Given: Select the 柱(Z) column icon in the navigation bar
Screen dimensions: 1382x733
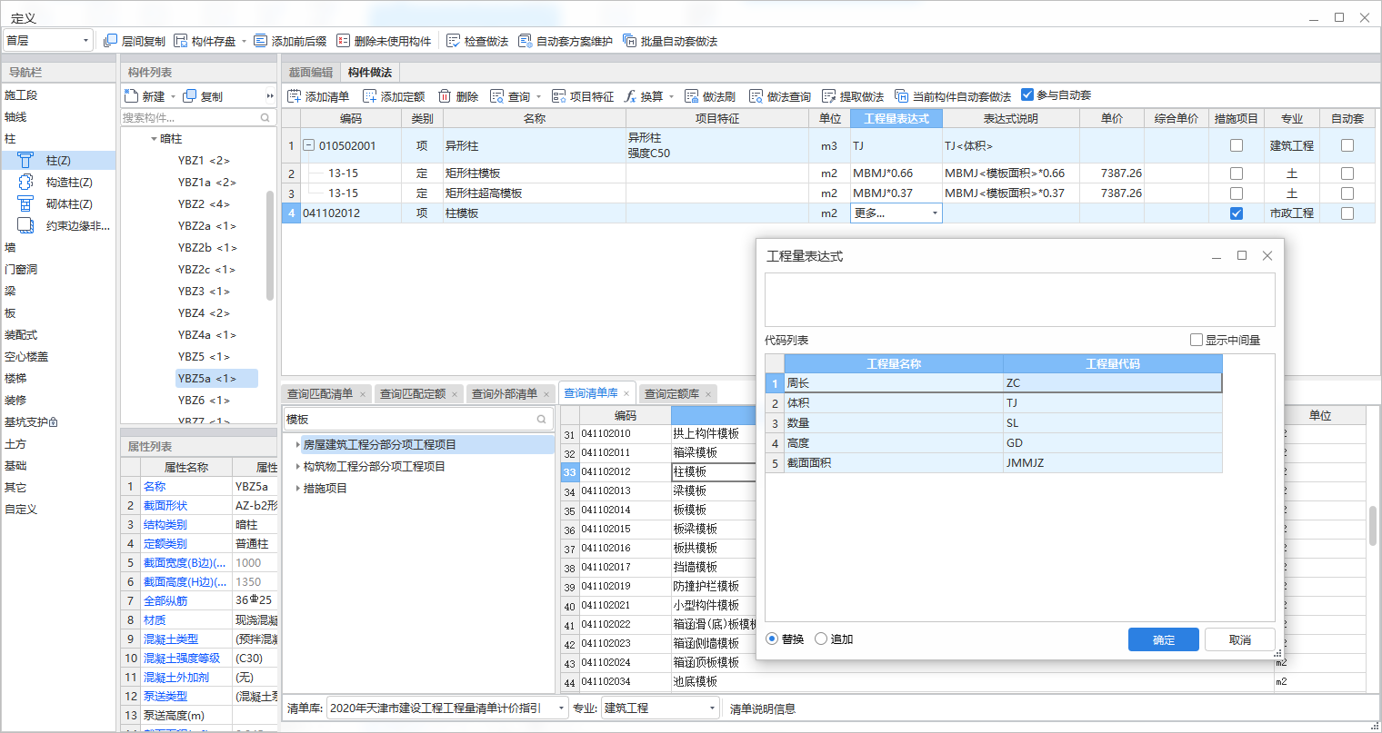Looking at the screenshot, I should [25, 160].
